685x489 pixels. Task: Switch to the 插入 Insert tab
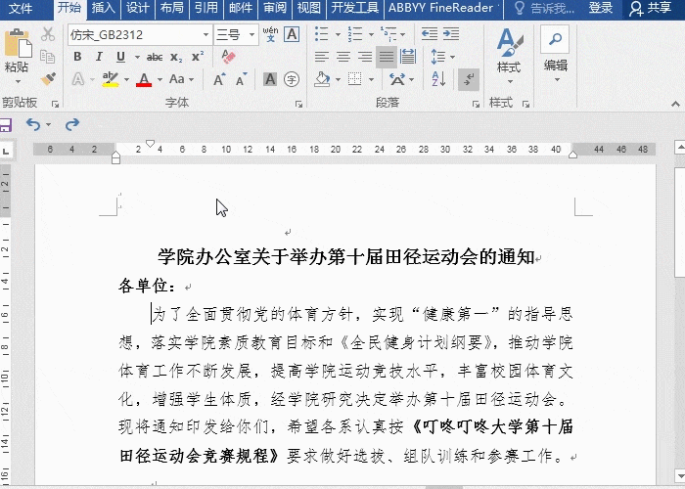(x=104, y=8)
